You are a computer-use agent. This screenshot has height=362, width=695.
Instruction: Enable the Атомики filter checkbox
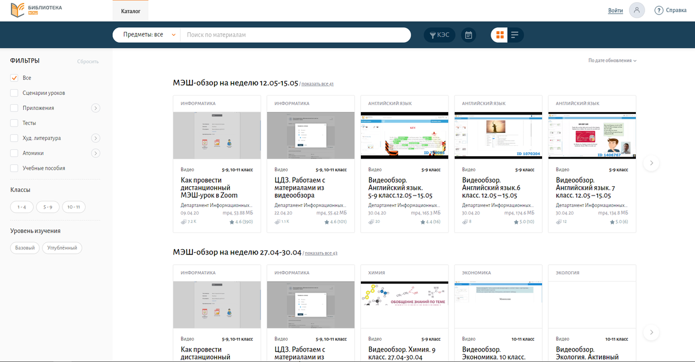pyautogui.click(x=14, y=153)
